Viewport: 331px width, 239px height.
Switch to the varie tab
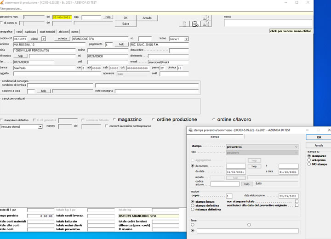coord(19,32)
